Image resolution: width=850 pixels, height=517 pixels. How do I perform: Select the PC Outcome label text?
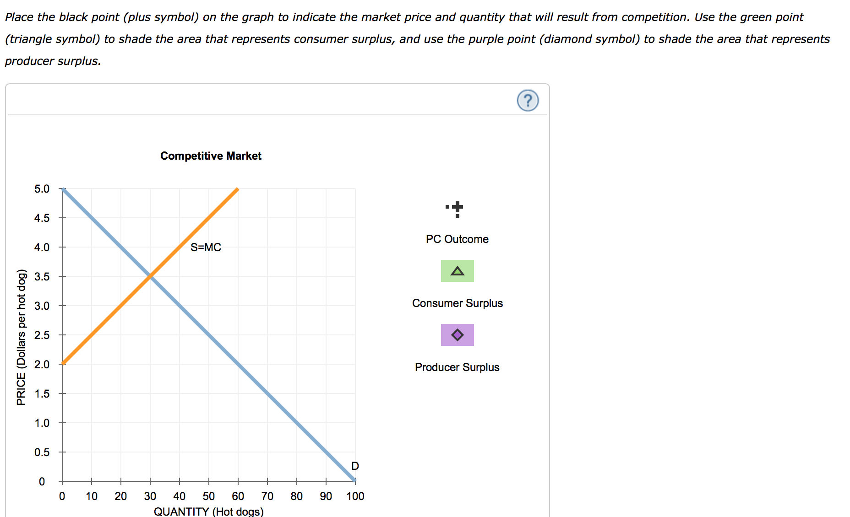457,239
